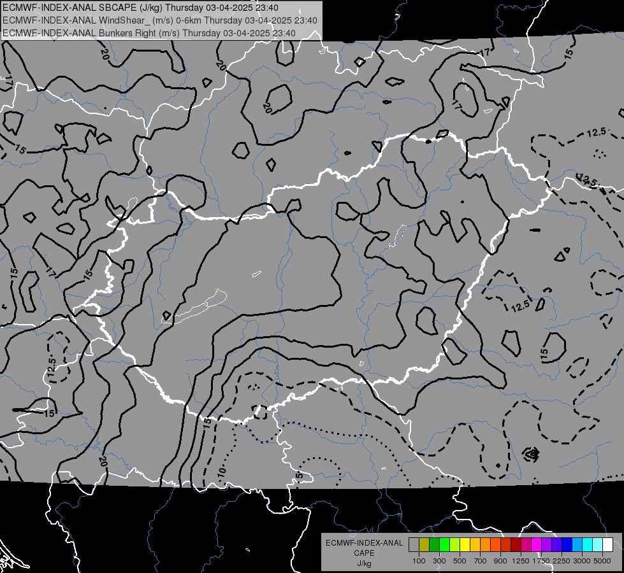Click the magenta legend swatch
The height and width of the screenshot is (573, 624).
pyautogui.click(x=537, y=545)
